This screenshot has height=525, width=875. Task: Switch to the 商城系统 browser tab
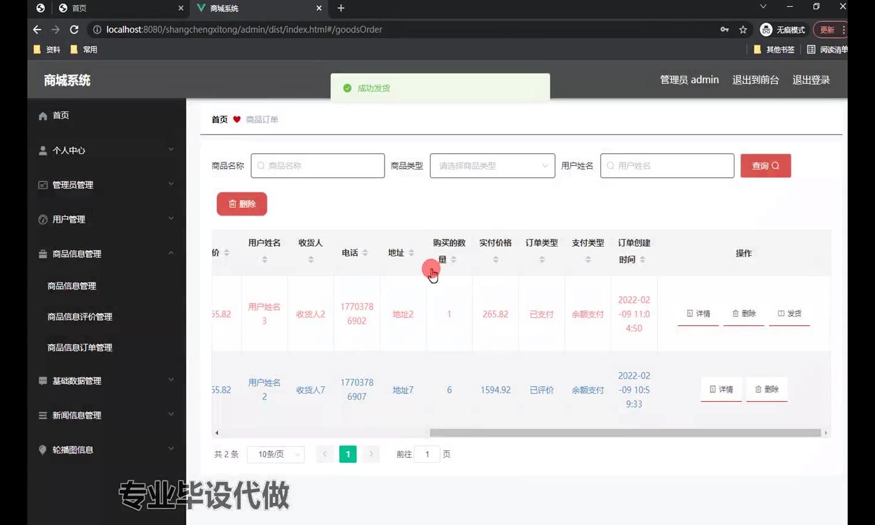point(259,8)
